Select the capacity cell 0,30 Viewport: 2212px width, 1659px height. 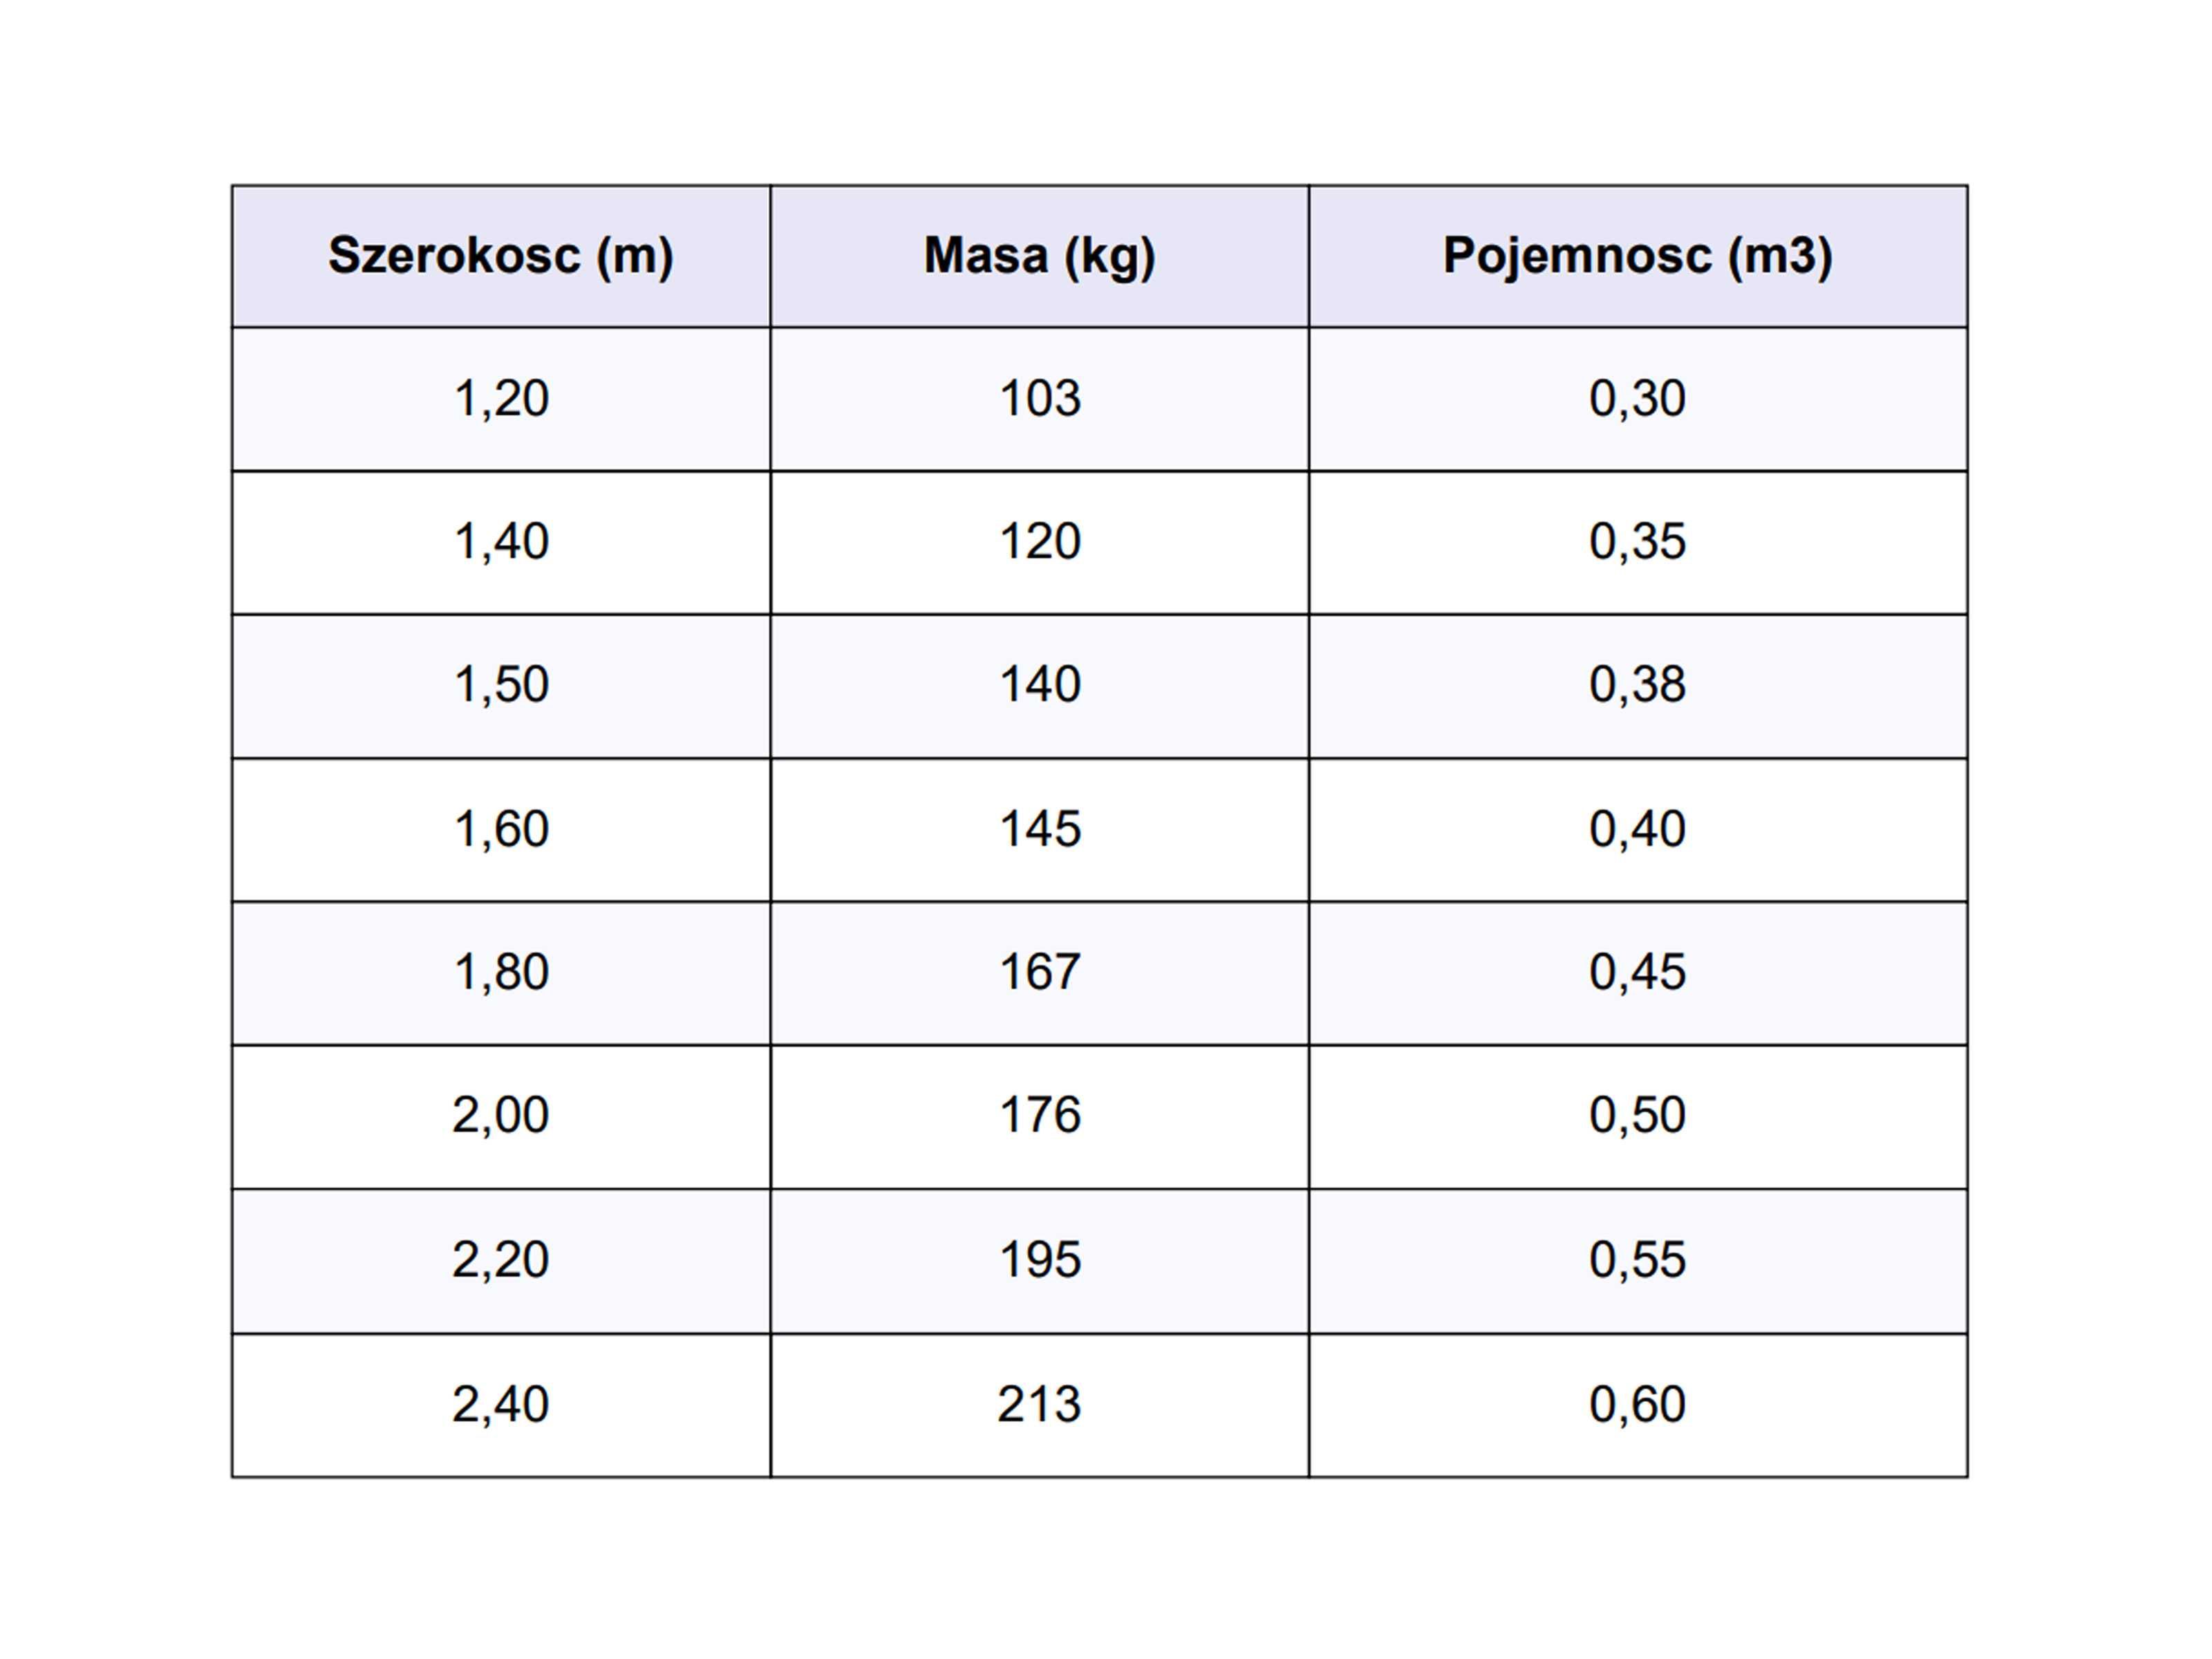1638,399
